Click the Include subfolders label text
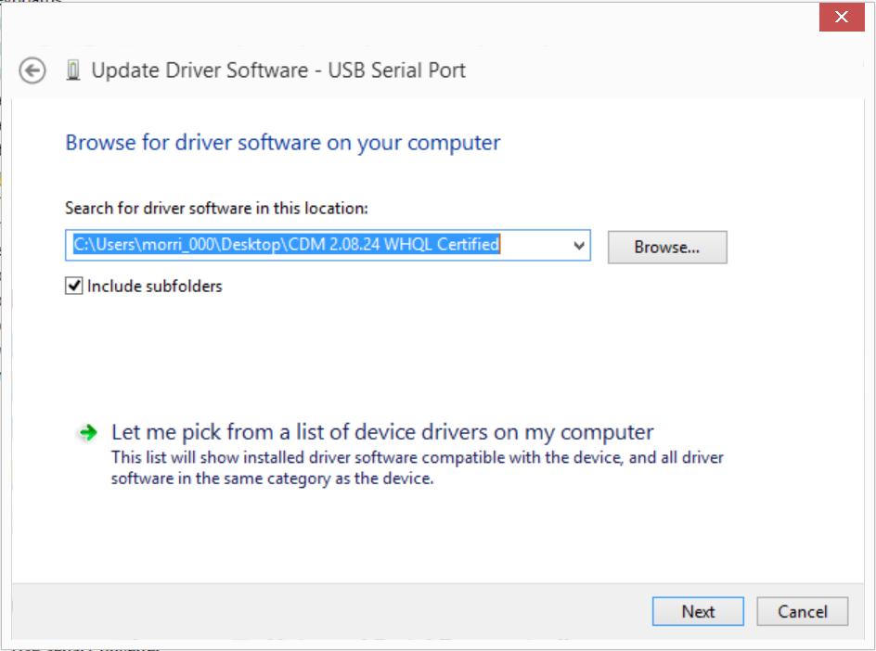This screenshot has width=876, height=651. click(155, 287)
